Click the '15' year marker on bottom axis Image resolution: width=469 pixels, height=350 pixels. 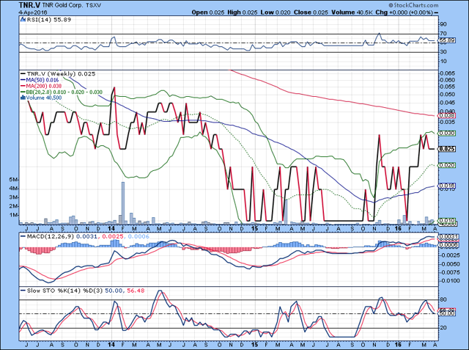(x=254, y=345)
